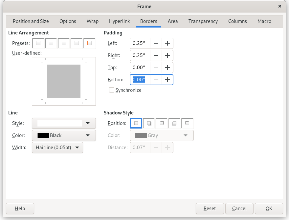Enable the Synchronize padding checkbox

click(112, 90)
